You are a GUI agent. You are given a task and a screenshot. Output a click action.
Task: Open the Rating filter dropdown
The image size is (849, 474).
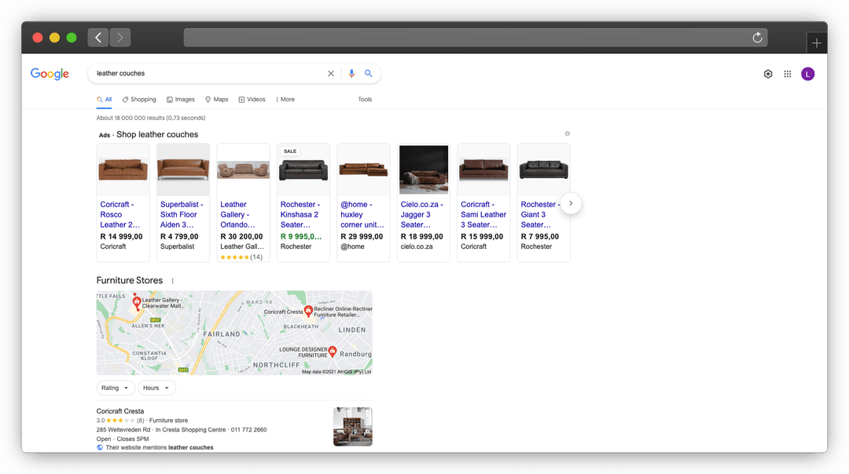115,388
